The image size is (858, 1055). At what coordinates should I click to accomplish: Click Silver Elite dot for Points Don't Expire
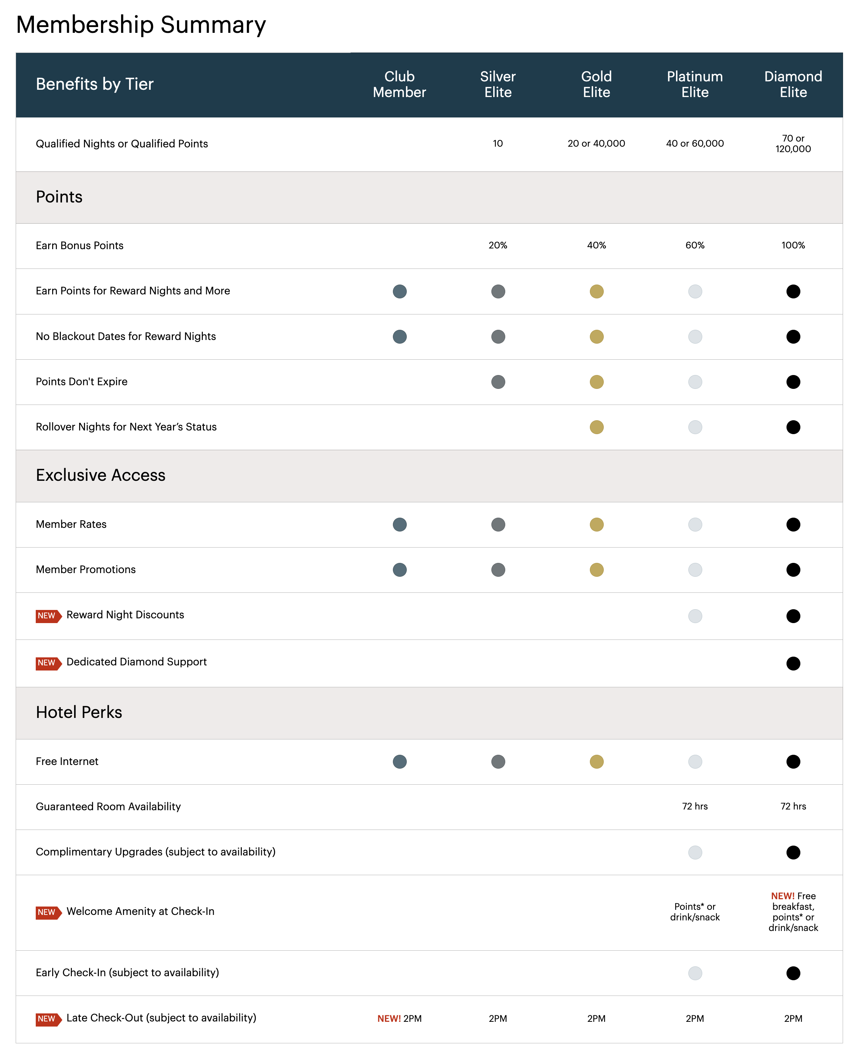pos(498,382)
